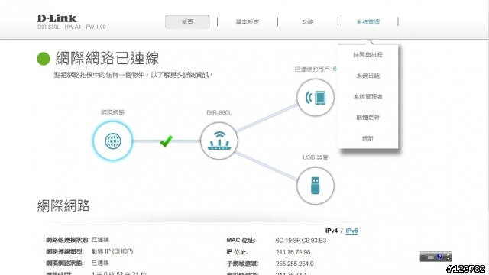489x275 pixels.
Task: Select 時間與排程 from dropdown
Action: click(x=368, y=55)
